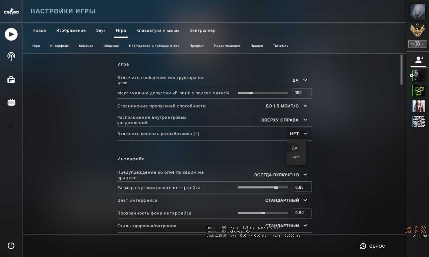Switch to the Изображение tab
Image resolution: width=429 pixels, height=257 pixels.
(71, 30)
